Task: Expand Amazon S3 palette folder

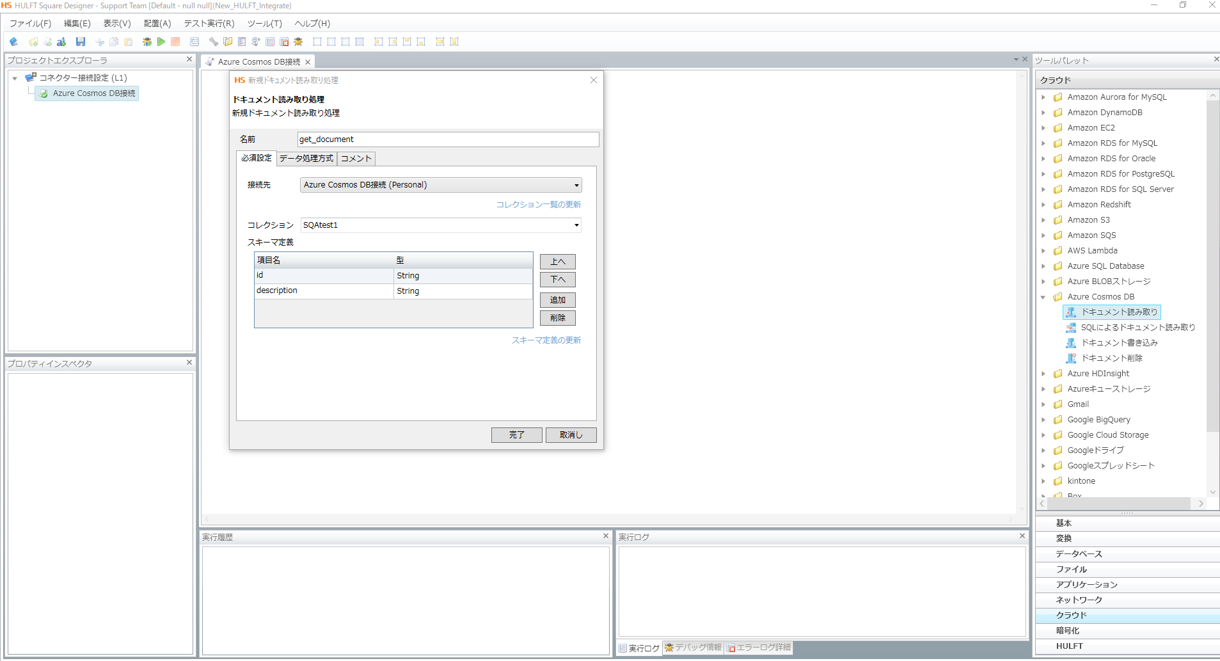Action: point(1043,220)
